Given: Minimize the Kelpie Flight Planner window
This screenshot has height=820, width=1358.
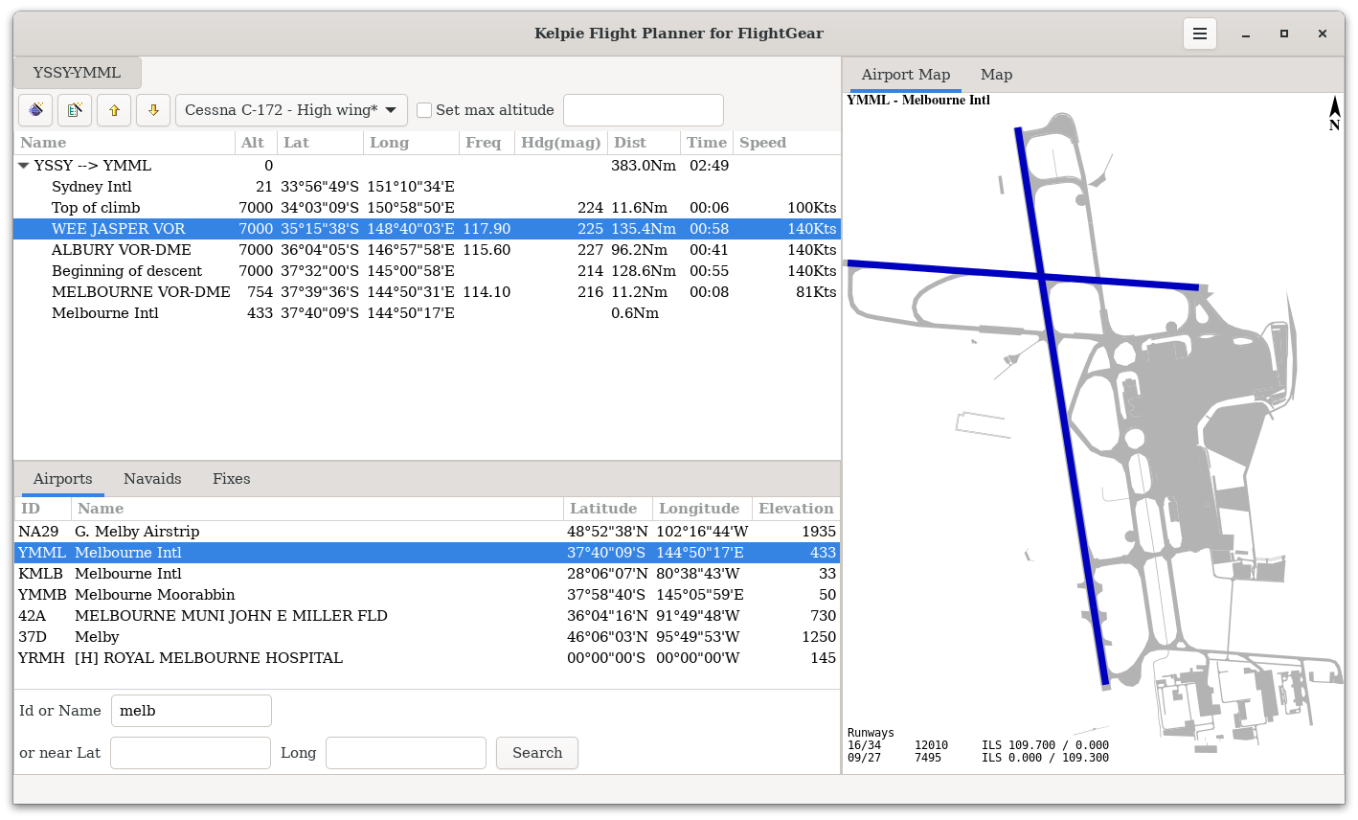Looking at the screenshot, I should click(x=1246, y=34).
